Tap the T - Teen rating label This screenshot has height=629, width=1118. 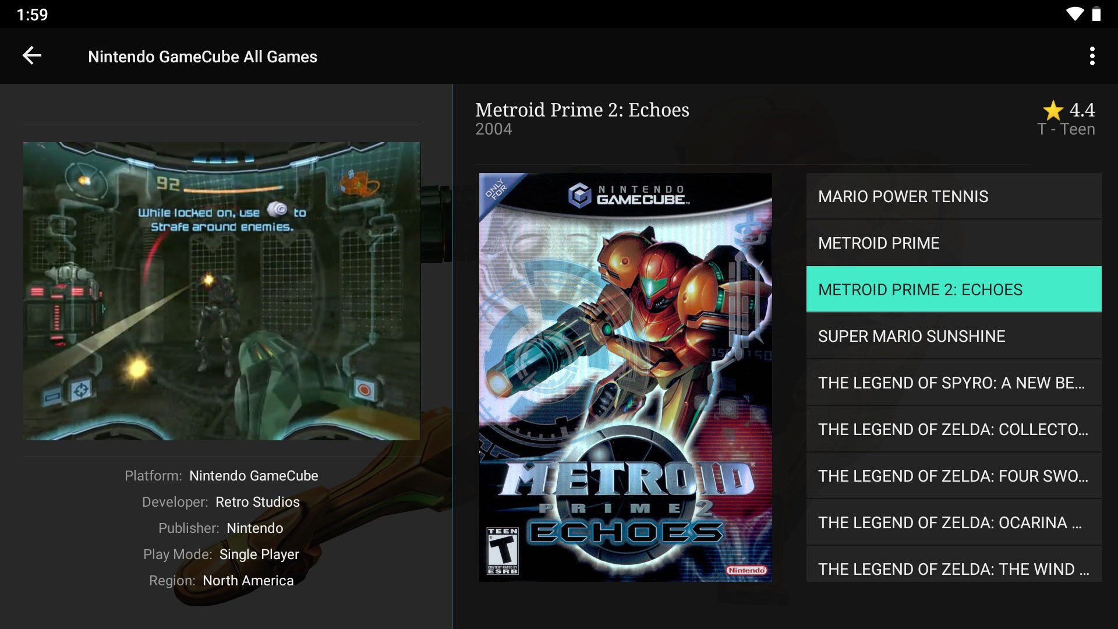point(1066,129)
